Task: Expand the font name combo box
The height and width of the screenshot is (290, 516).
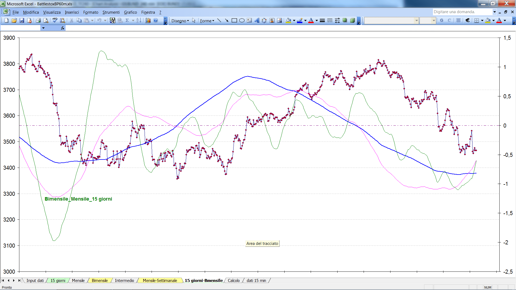Action: [x=417, y=20]
